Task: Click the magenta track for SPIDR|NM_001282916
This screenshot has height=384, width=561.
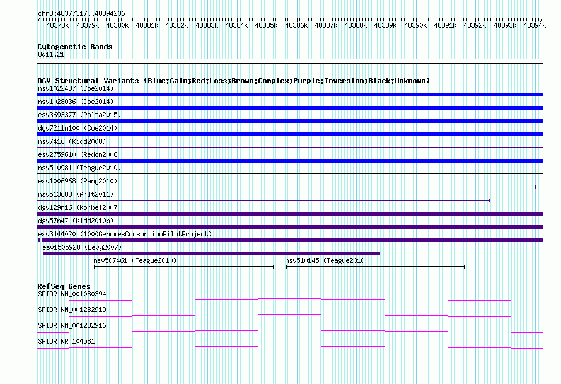Action: point(290,331)
